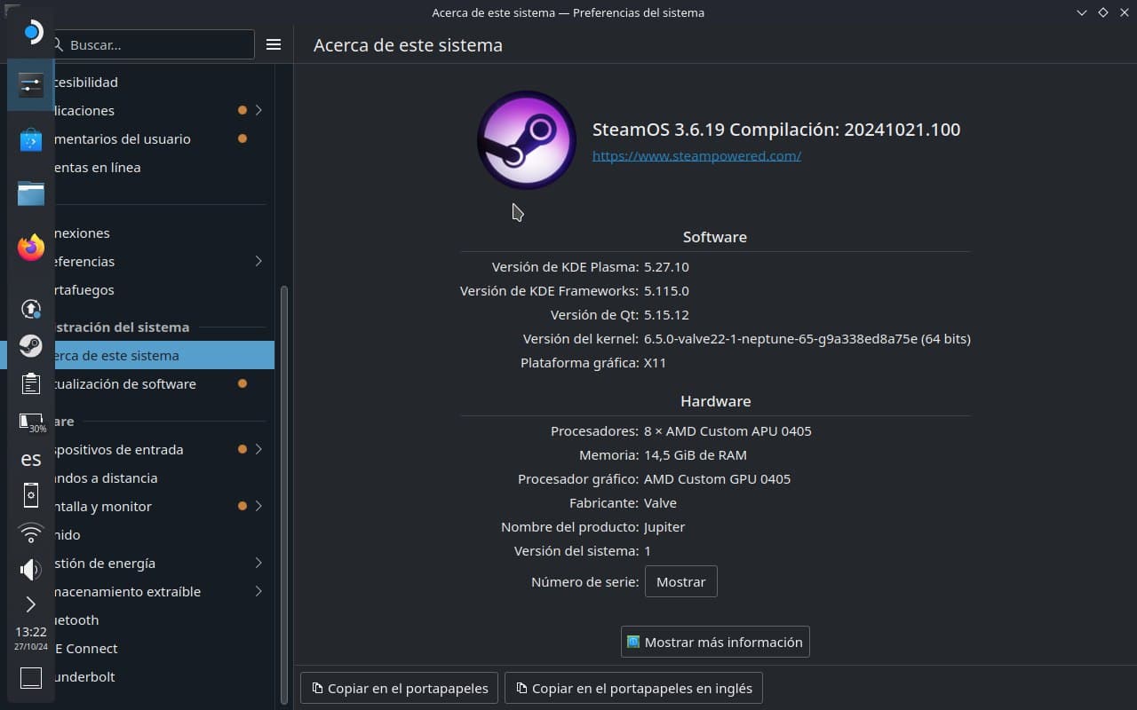Click KDE Plasma version value 5.27.10
Screen dimensions: 1137x710
click(666, 266)
